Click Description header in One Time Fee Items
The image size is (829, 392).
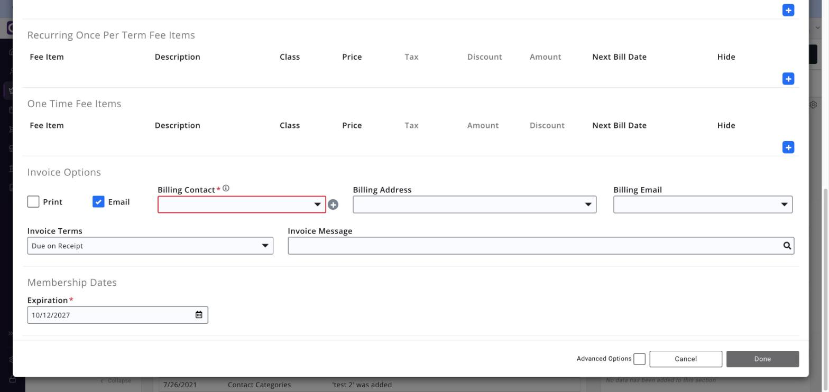point(177,125)
